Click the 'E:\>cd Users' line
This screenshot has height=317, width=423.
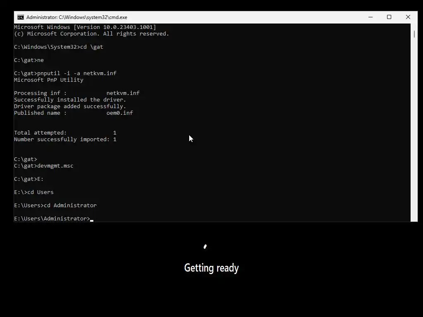[34, 192]
